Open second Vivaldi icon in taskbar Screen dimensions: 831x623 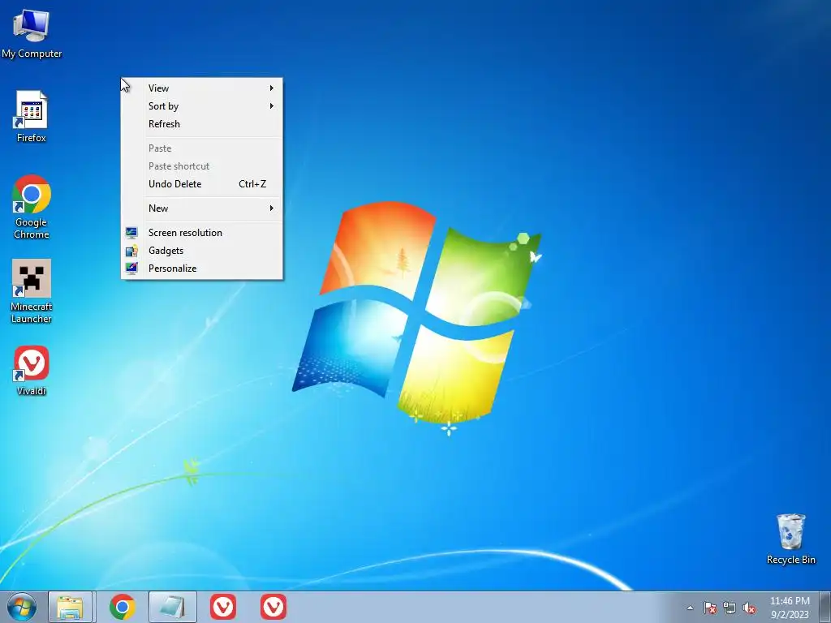(273, 607)
